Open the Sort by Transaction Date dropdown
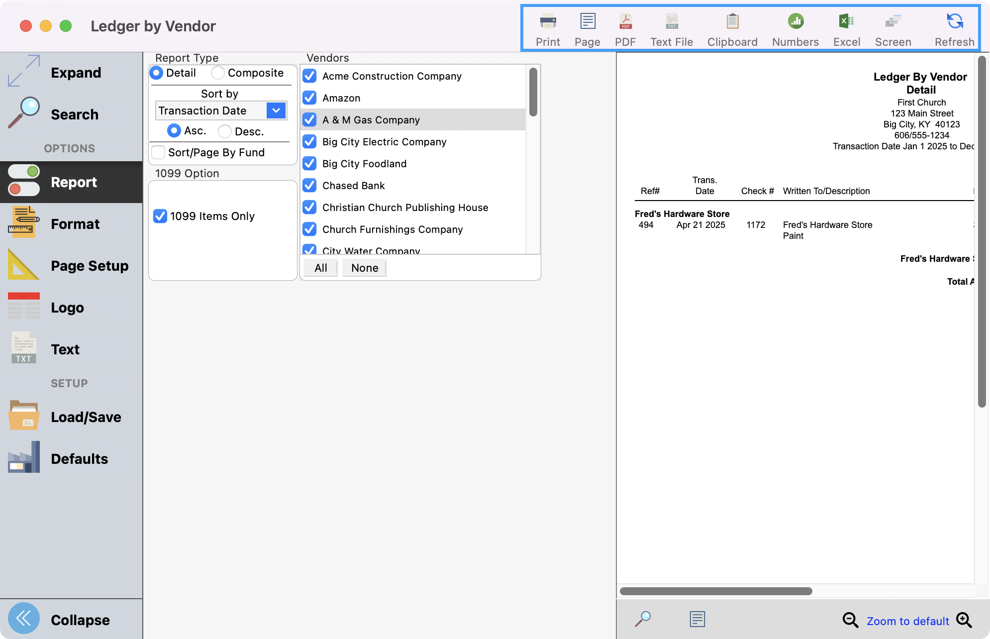The height and width of the screenshot is (639, 990). (276, 110)
